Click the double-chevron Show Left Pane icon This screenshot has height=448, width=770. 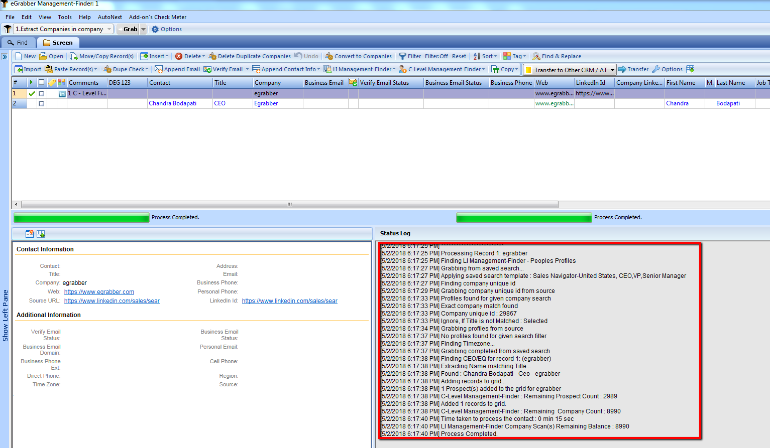pos(5,57)
